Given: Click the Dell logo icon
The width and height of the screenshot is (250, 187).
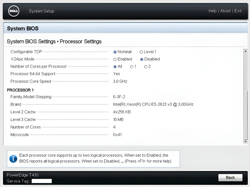Looking at the screenshot, I should click(14, 11).
